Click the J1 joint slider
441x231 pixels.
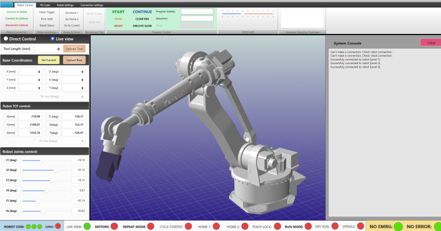46,161
